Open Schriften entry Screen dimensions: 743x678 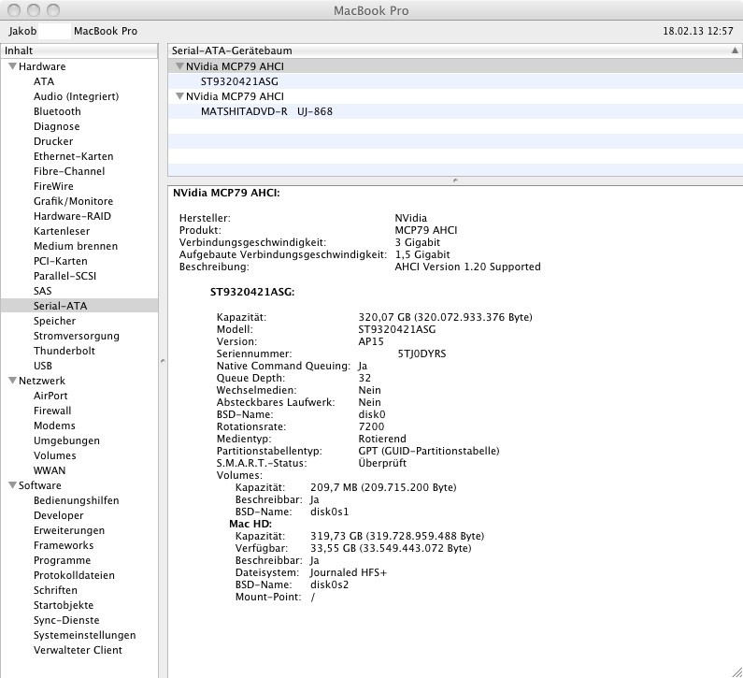pos(55,590)
